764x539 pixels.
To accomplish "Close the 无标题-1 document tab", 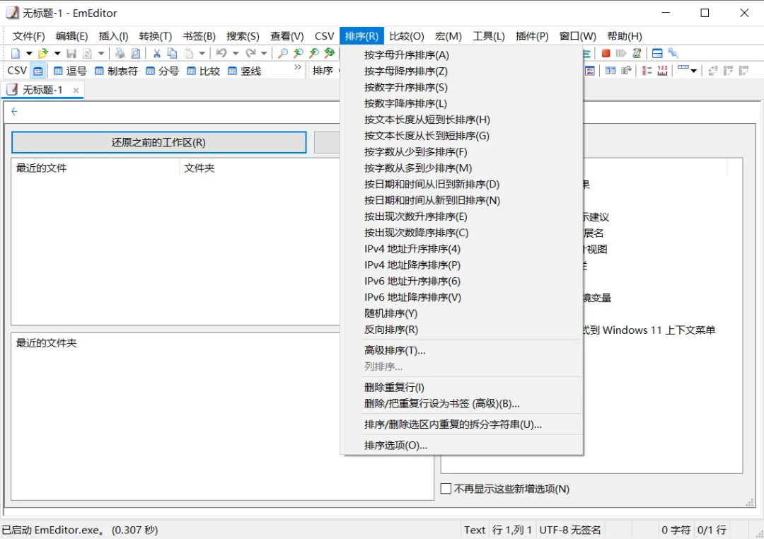I will pos(76,90).
